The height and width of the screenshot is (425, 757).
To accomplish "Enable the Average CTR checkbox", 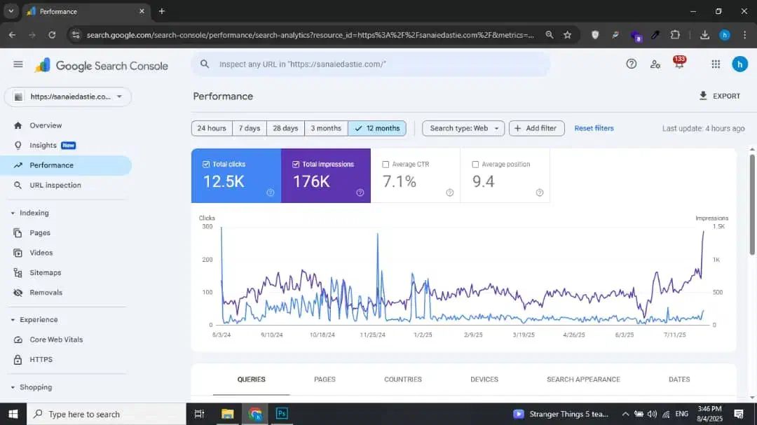I will coord(386,165).
